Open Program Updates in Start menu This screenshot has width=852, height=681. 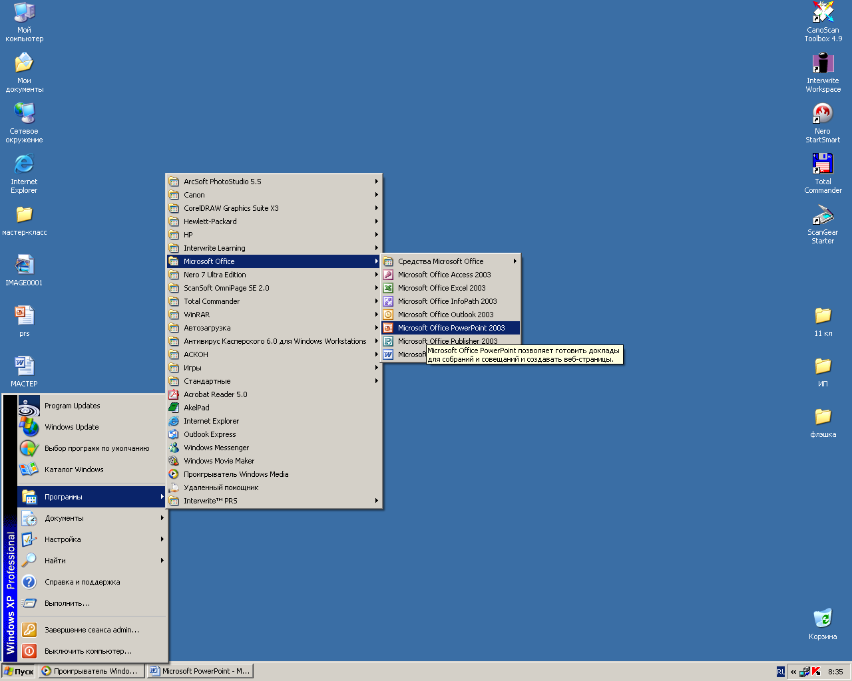[x=92, y=406]
